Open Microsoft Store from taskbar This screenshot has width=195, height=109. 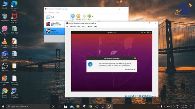[65, 106]
